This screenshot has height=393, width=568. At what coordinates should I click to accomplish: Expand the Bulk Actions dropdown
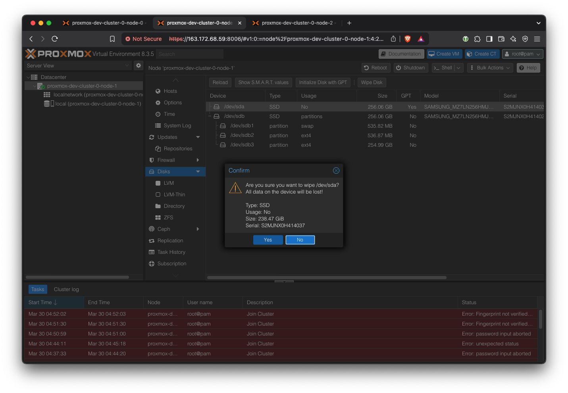[x=490, y=68]
